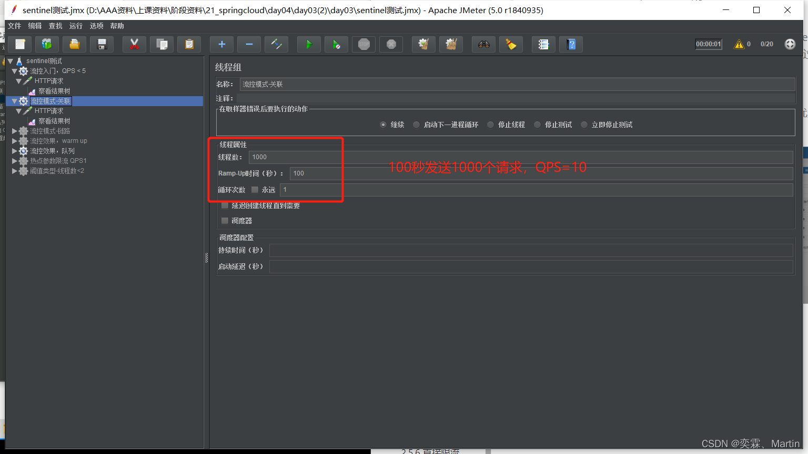Expand the 流控模式-链路 tree node

click(15, 131)
